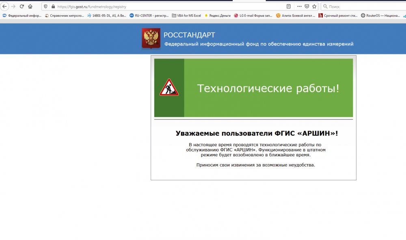
Task: Click the Росстандарт coat of arms emblem
Action: (151, 38)
